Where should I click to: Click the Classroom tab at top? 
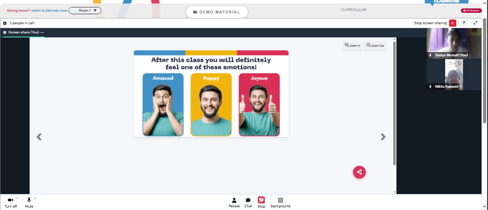pyautogui.click(x=447, y=2)
